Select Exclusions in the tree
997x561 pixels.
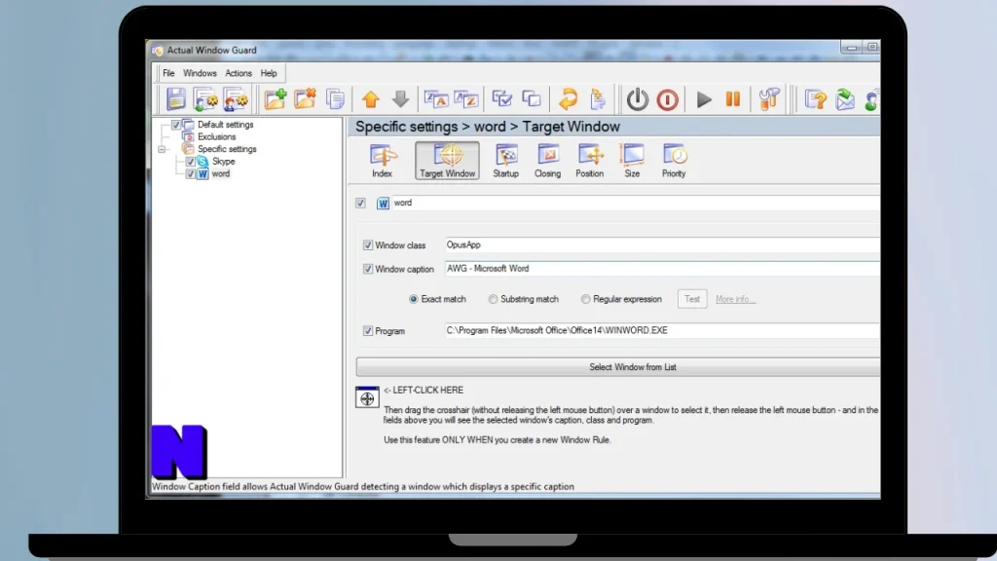tap(216, 136)
